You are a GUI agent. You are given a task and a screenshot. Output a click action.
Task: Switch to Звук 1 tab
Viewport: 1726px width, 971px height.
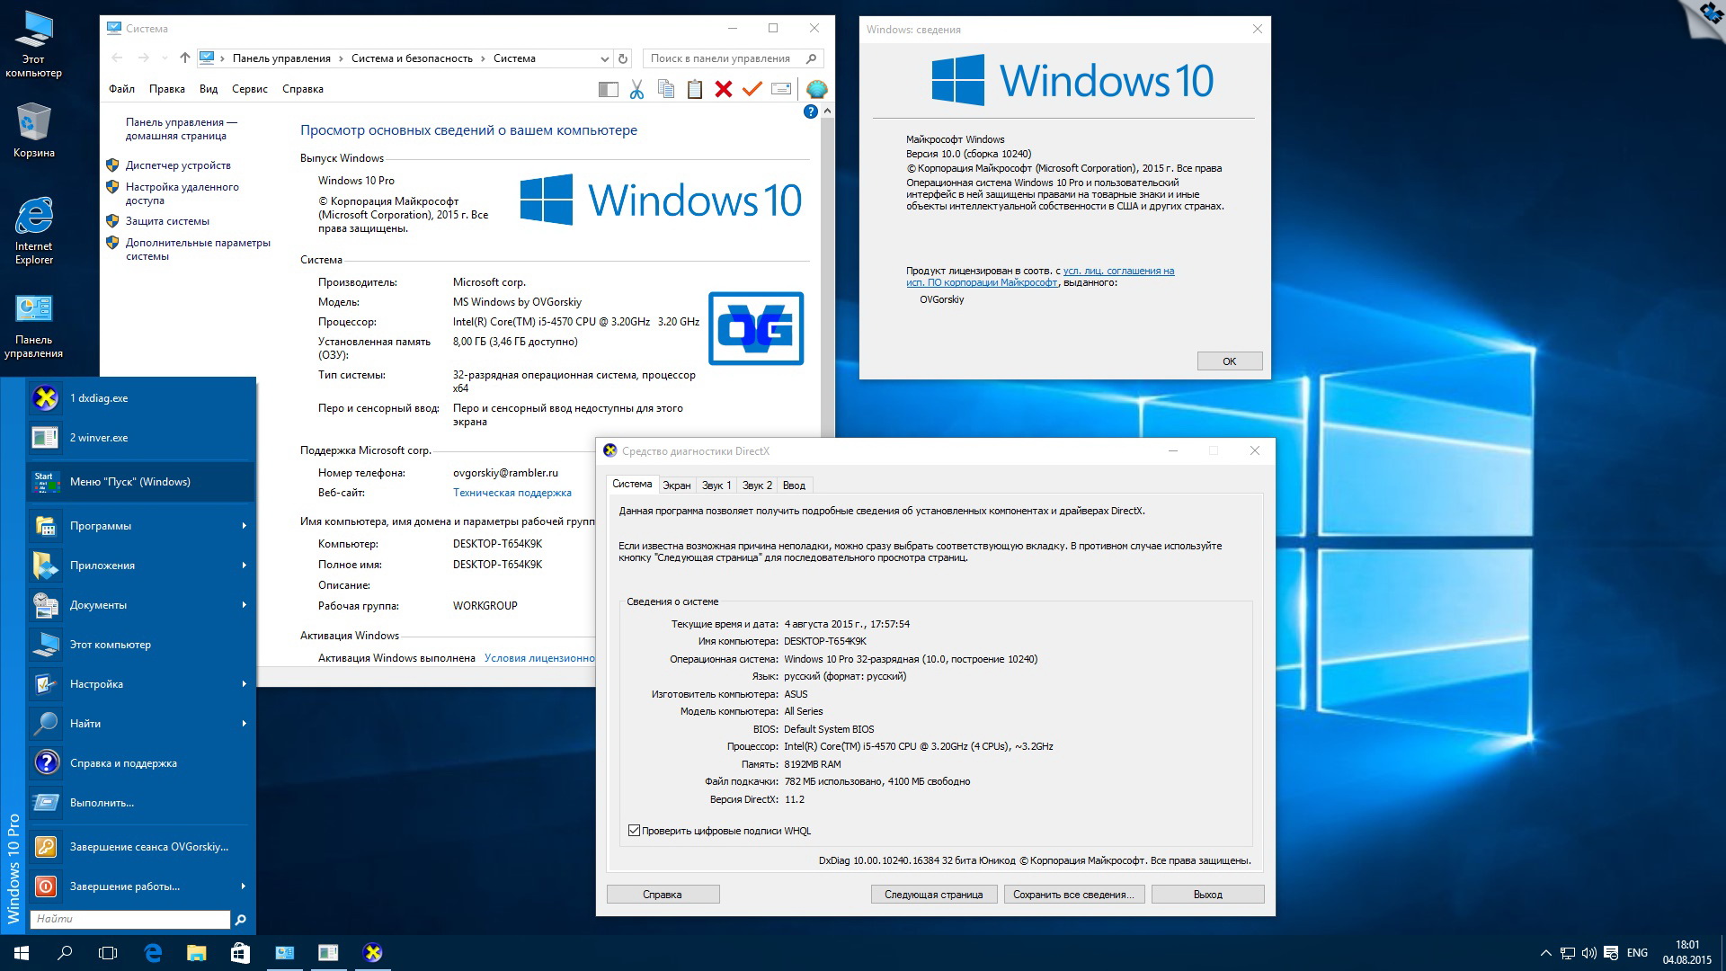(716, 485)
